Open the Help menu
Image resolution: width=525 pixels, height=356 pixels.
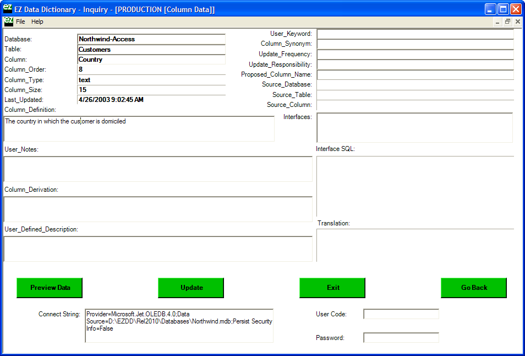tap(37, 21)
